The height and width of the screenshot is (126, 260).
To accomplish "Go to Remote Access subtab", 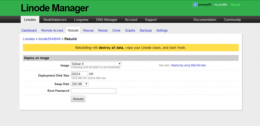I will pyautogui.click(x=52, y=31).
